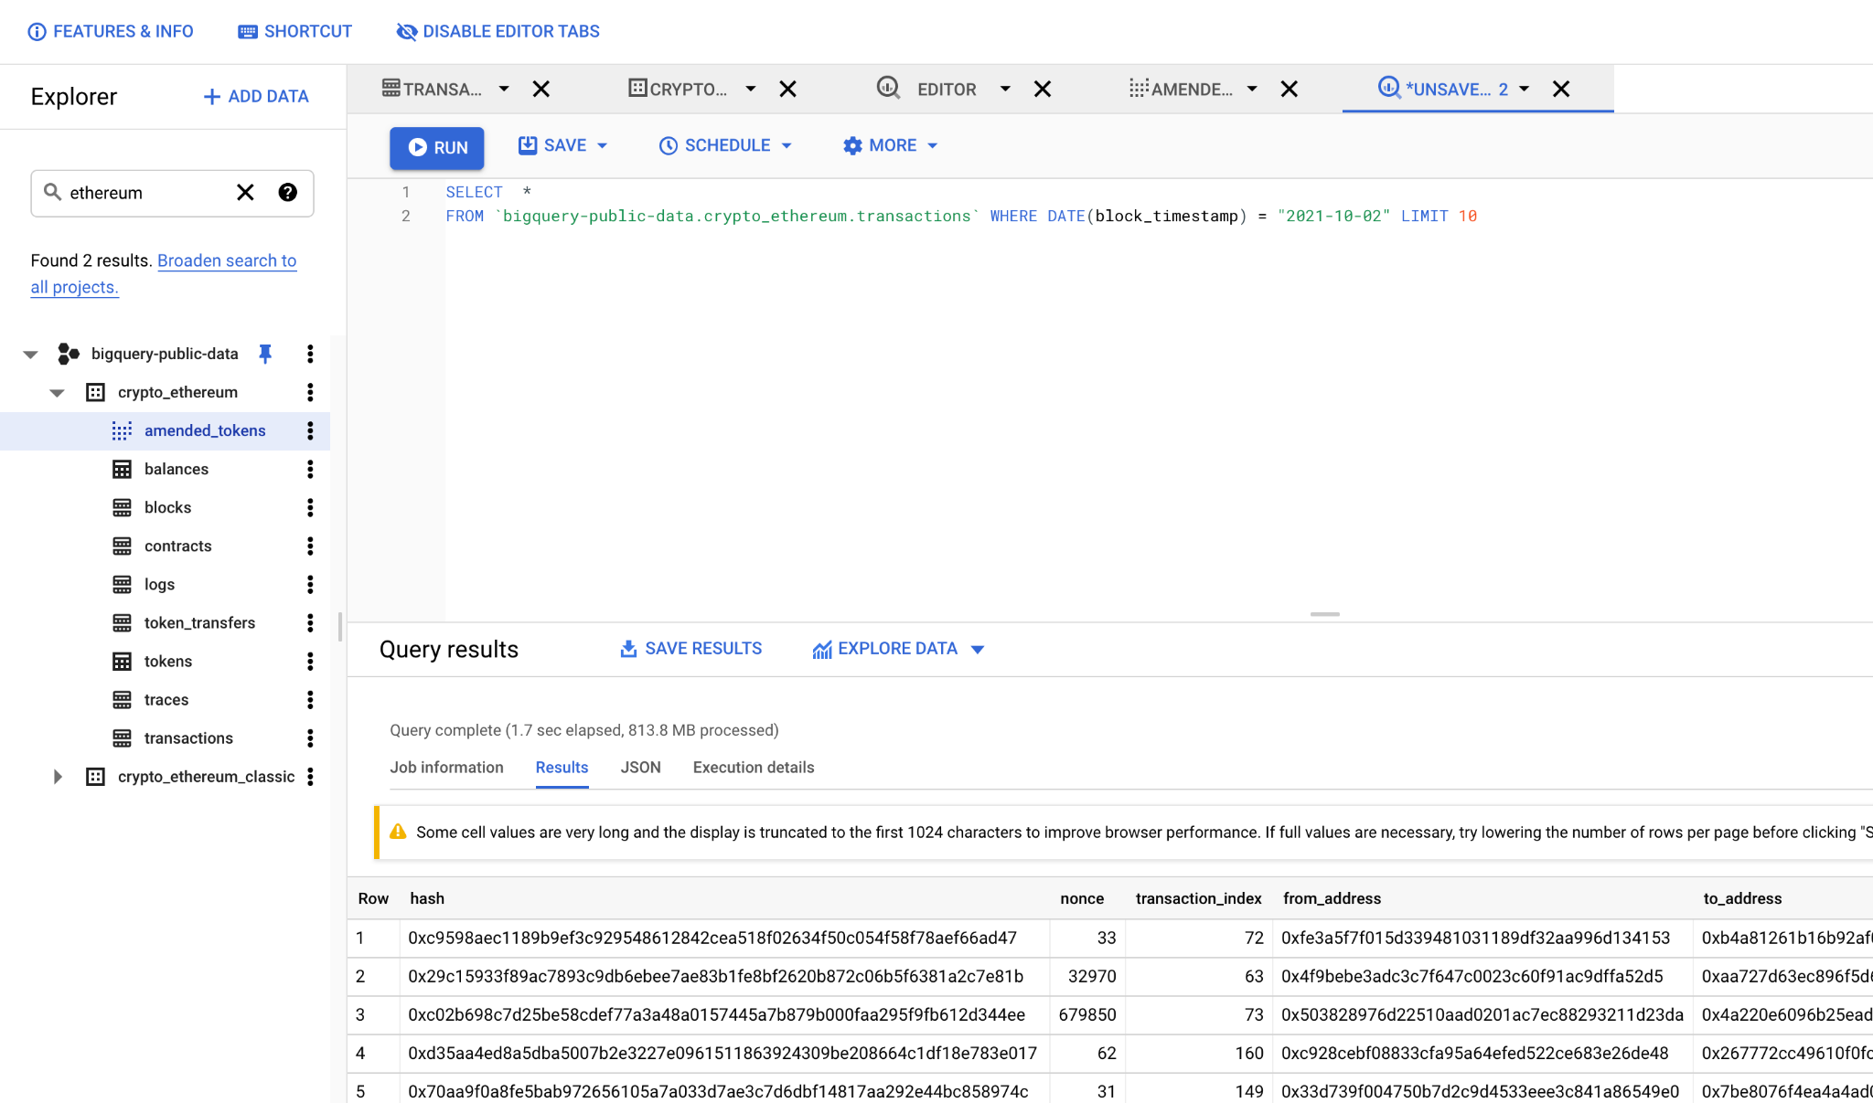
Task: Clear the ethereum search text
Action: point(245,192)
